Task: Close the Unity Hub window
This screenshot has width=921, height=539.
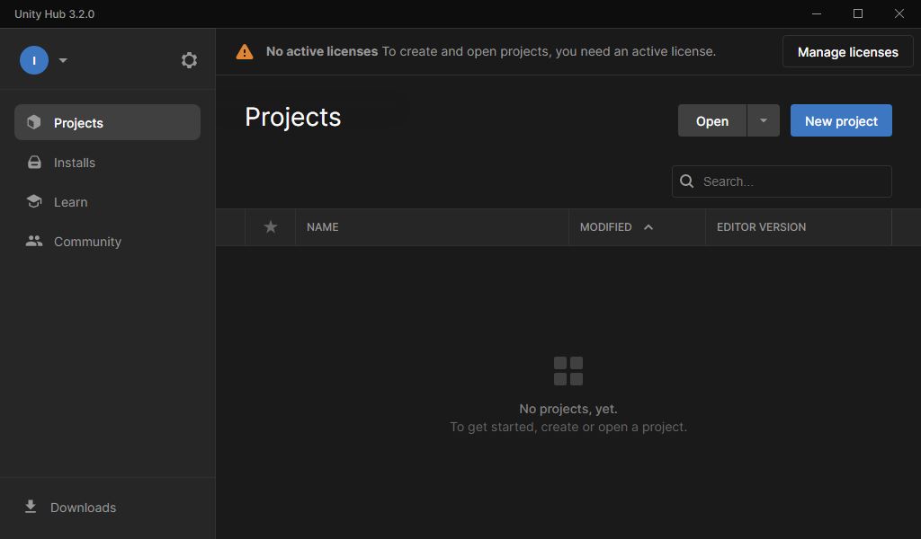Action: click(x=899, y=13)
